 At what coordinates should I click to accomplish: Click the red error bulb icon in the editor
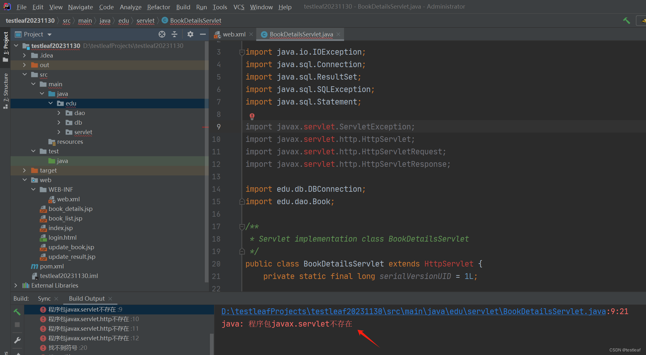[252, 116]
